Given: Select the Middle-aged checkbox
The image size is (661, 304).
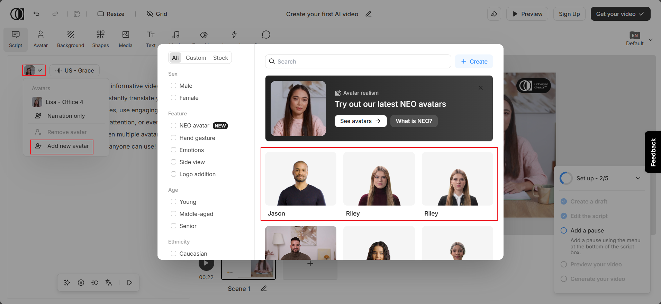Looking at the screenshot, I should point(173,214).
